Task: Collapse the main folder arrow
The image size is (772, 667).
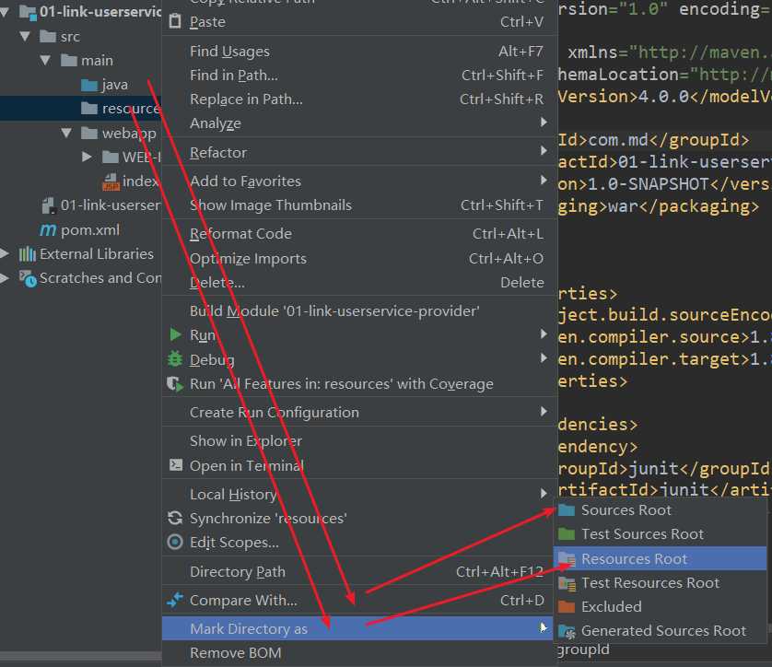Action: tap(45, 61)
